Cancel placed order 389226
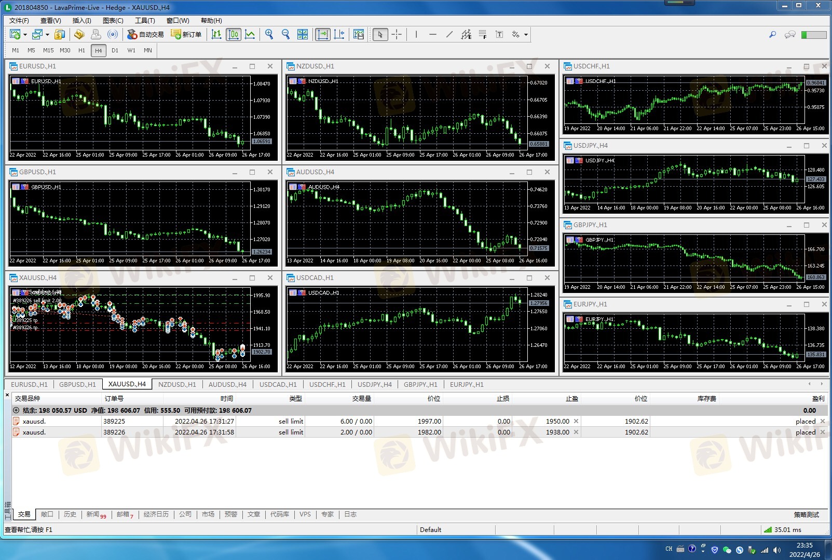The width and height of the screenshot is (832, 560). point(823,432)
